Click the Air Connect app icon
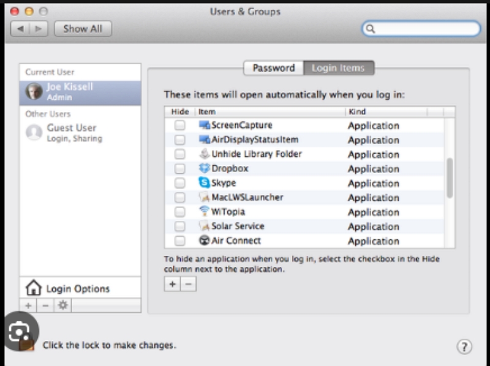Screen dimensions: 490x366 coord(205,241)
